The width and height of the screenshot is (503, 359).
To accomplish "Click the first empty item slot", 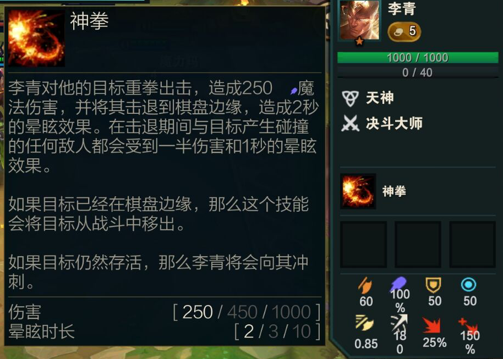I will [x=363, y=244].
